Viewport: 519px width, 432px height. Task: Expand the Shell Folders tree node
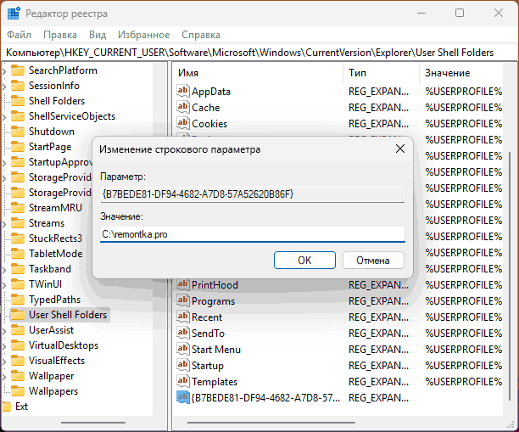pos(4,101)
